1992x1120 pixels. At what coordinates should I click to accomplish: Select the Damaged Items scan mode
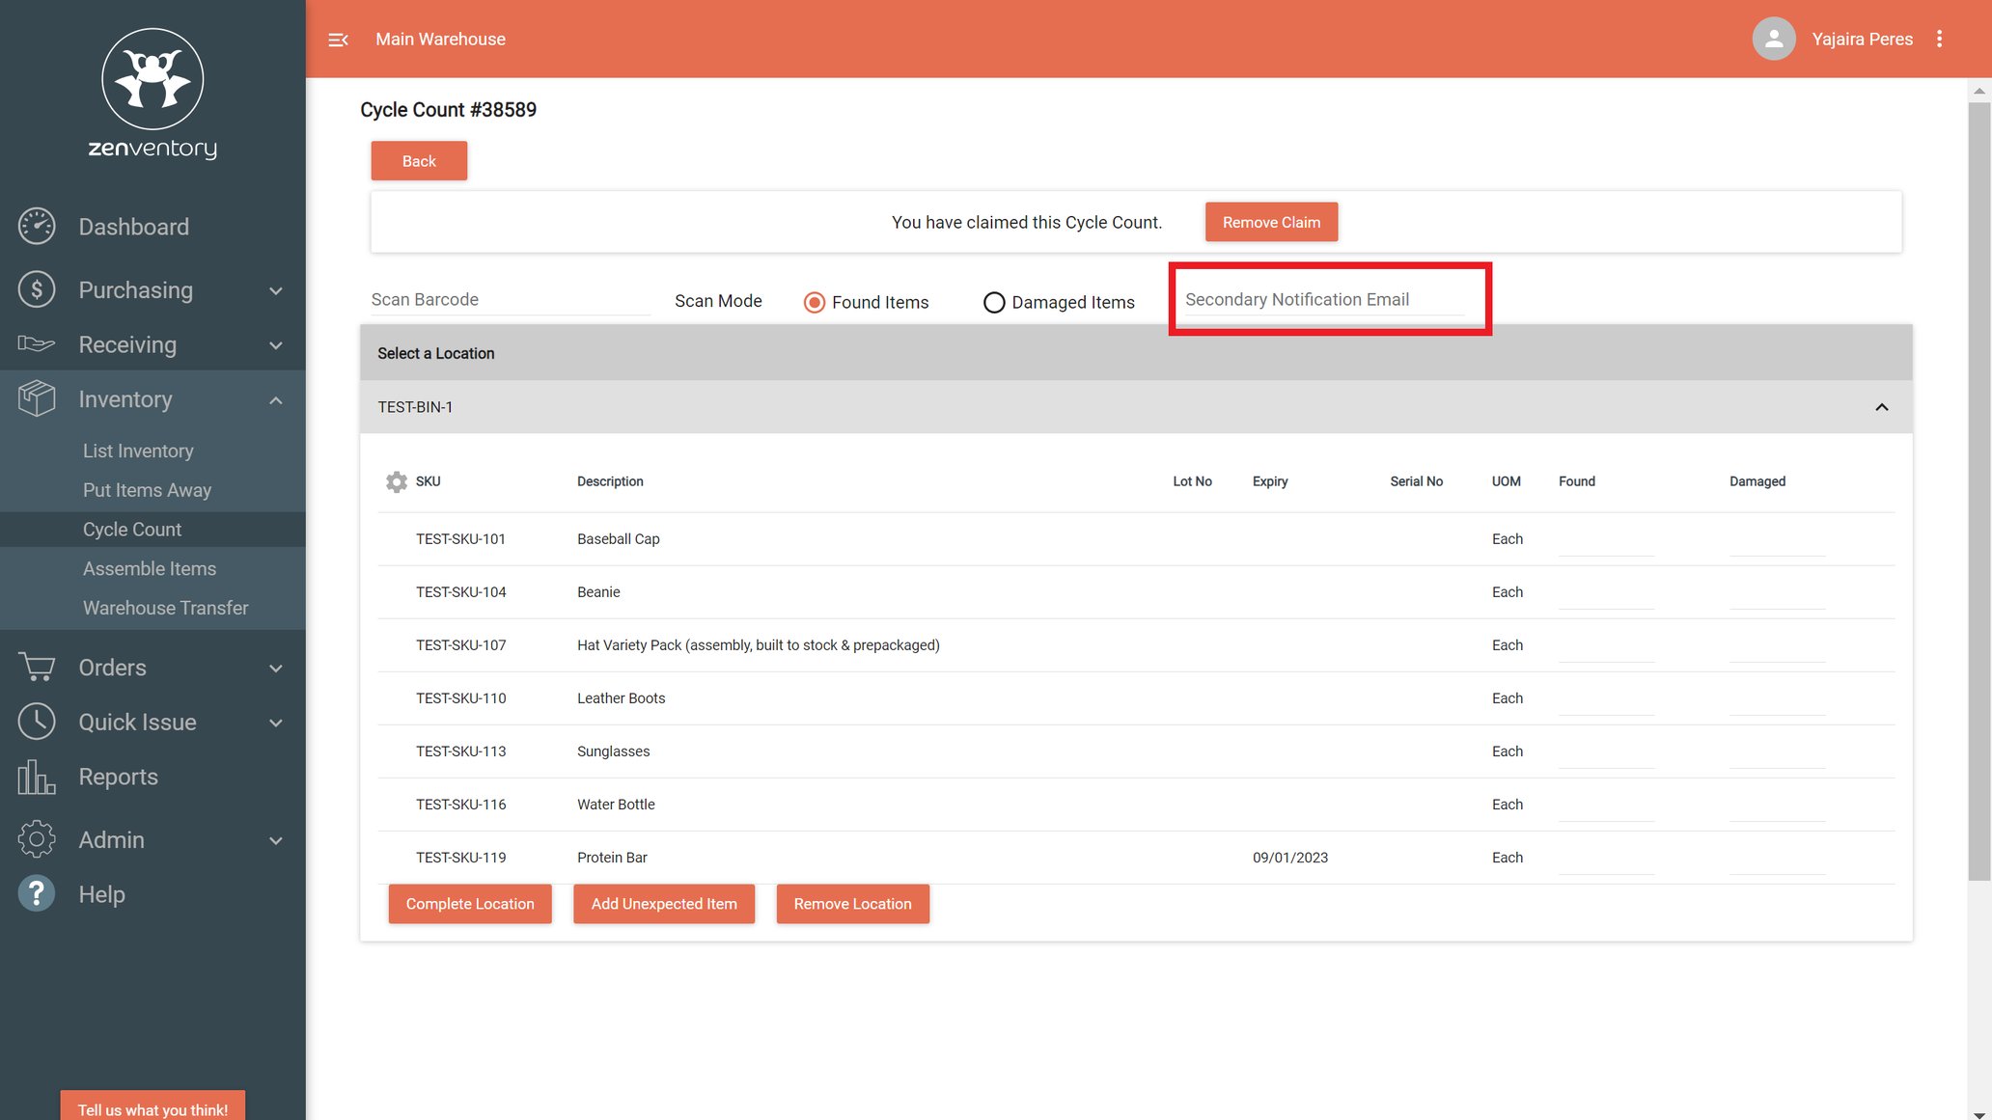point(994,302)
